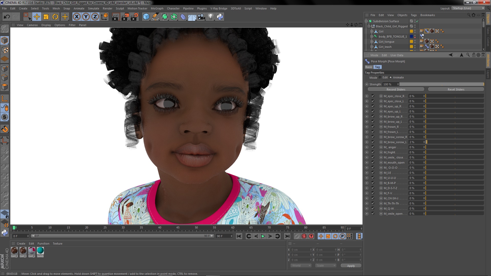Click the M_smile_close slider bar

455,157
